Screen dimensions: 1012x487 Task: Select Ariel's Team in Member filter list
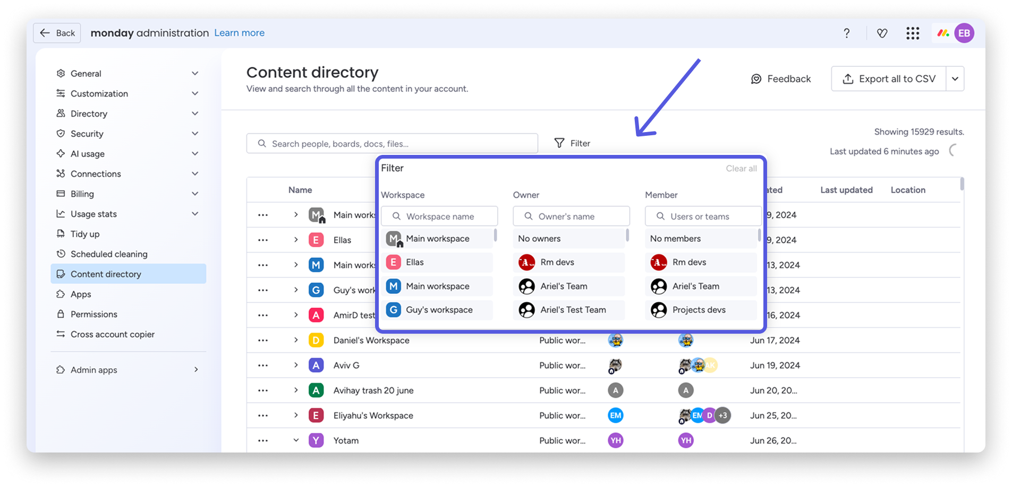[701, 286]
